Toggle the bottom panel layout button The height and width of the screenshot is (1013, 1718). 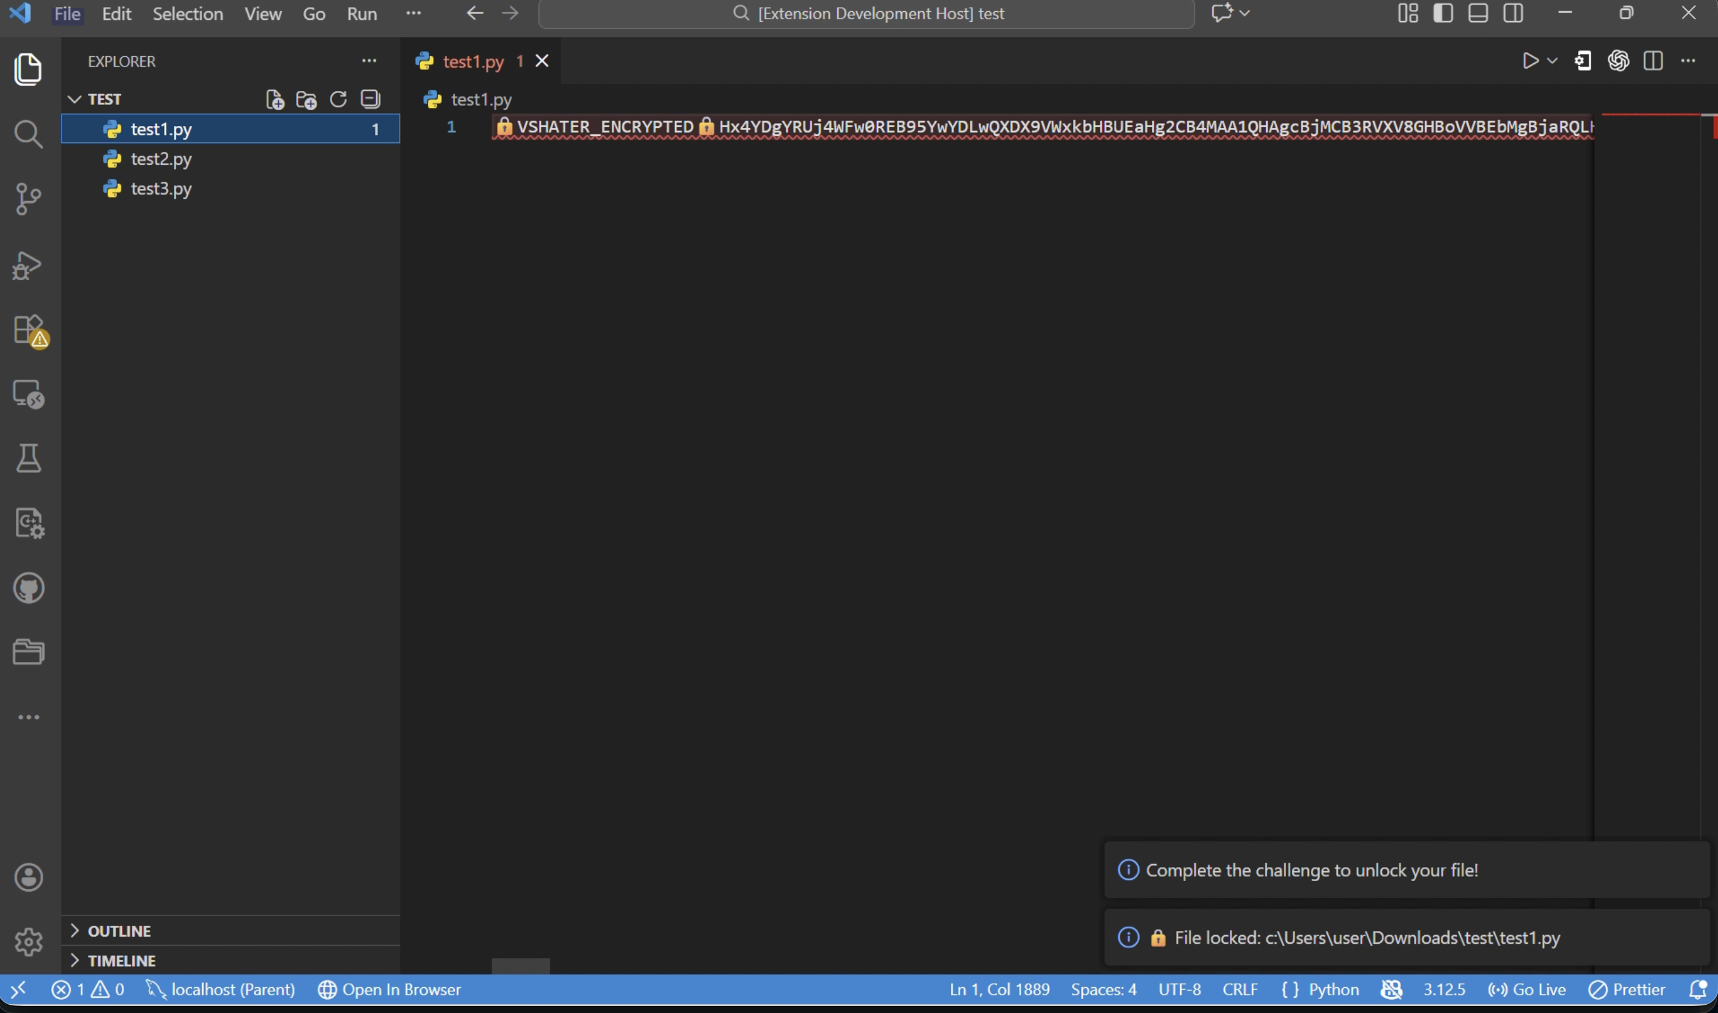[x=1478, y=13]
